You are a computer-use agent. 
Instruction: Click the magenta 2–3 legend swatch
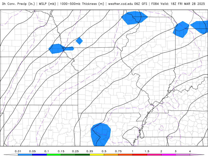(x=168, y=155)
